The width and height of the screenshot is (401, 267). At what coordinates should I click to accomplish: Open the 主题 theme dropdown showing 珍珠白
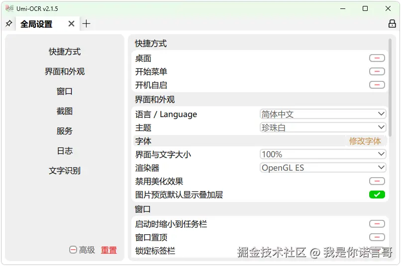tap(323, 127)
